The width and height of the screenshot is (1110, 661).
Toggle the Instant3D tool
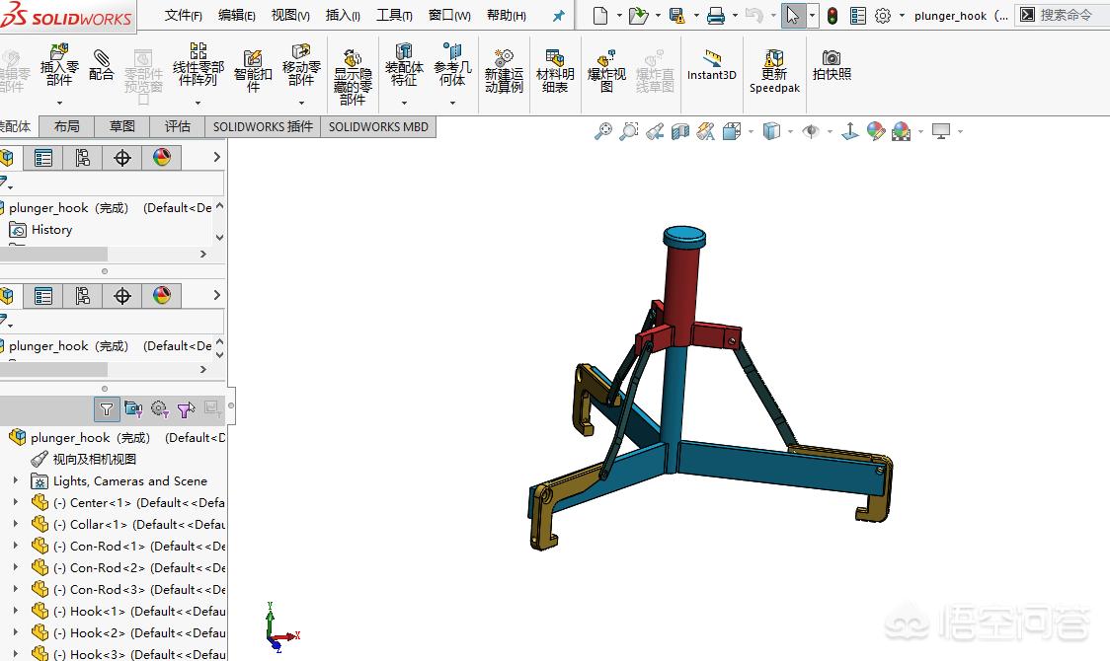711,65
